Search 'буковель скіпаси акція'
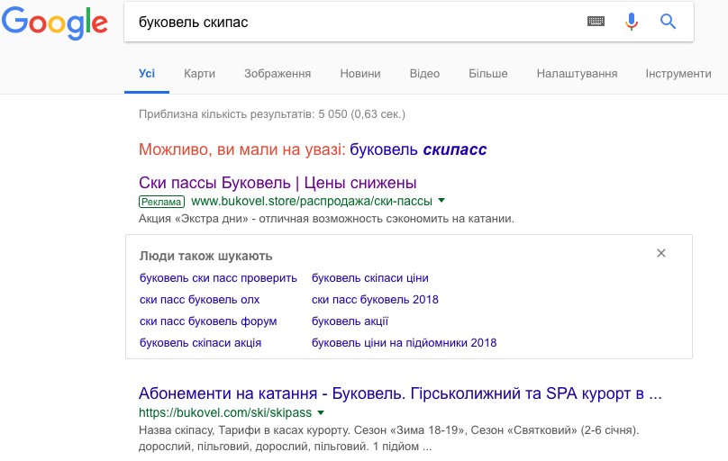The image size is (728, 461). 201,343
